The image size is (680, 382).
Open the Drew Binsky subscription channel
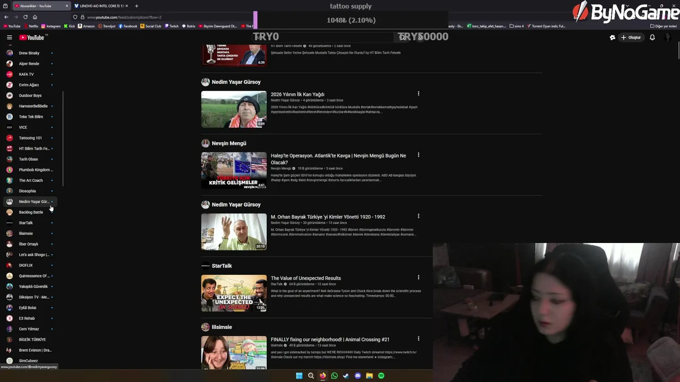(29, 53)
